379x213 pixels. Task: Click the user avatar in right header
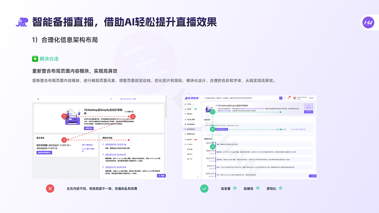(294, 98)
